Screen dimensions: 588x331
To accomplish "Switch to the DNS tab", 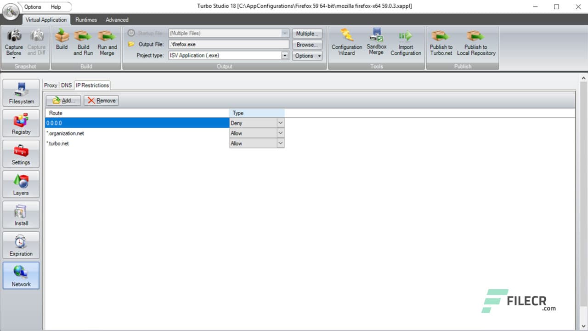I will click(x=66, y=85).
